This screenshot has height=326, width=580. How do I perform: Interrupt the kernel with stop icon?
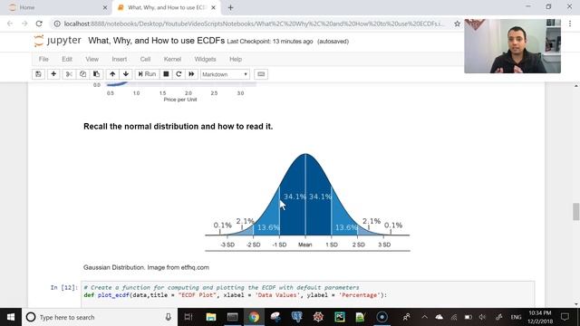(x=166, y=74)
